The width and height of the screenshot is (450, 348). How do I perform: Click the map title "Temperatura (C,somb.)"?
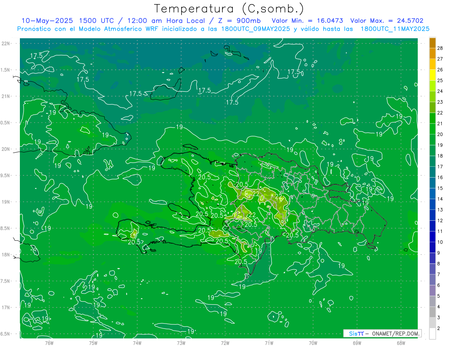click(229, 9)
